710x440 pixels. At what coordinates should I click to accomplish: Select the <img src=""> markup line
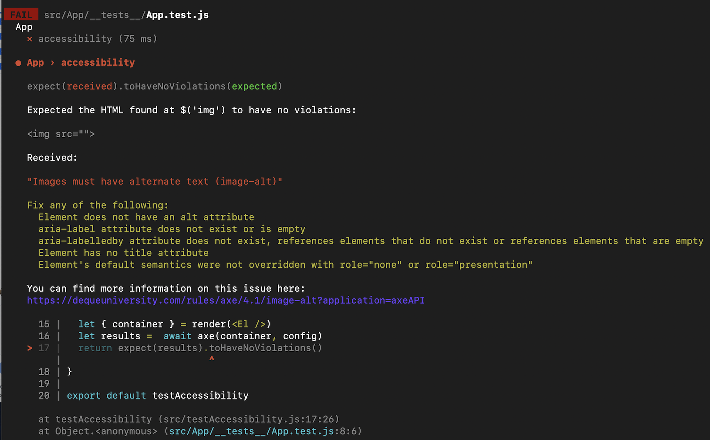61,134
